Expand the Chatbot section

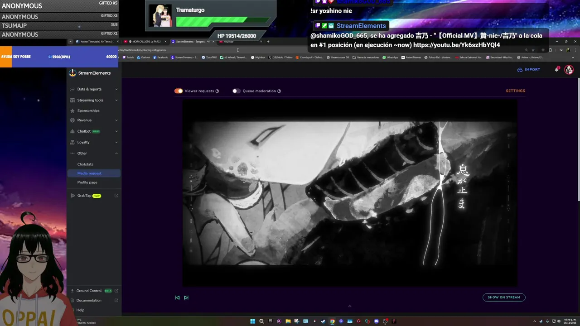coord(116,131)
